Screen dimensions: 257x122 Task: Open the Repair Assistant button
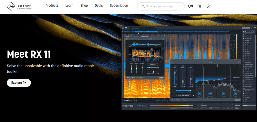tap(246, 28)
